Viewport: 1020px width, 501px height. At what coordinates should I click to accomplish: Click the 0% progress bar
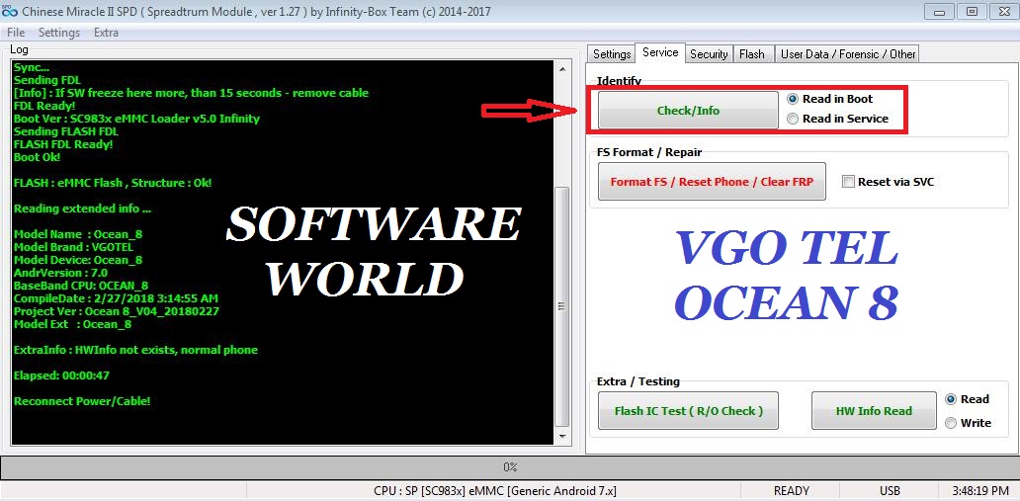[510, 467]
